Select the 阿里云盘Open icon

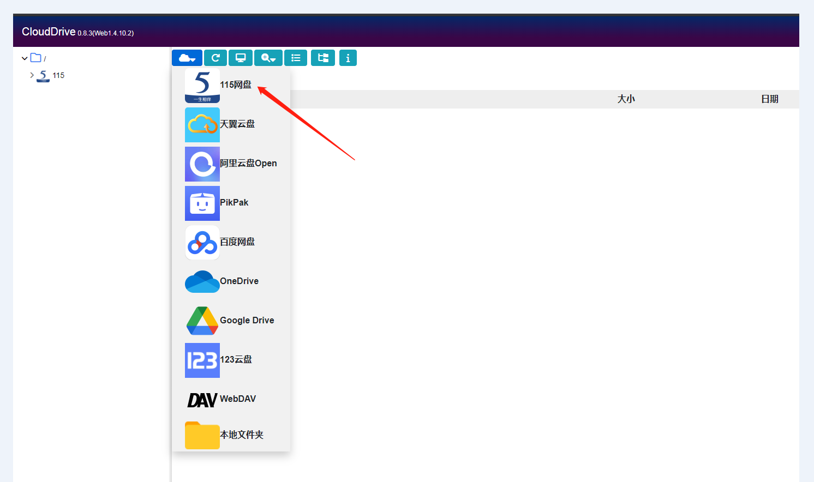click(202, 164)
